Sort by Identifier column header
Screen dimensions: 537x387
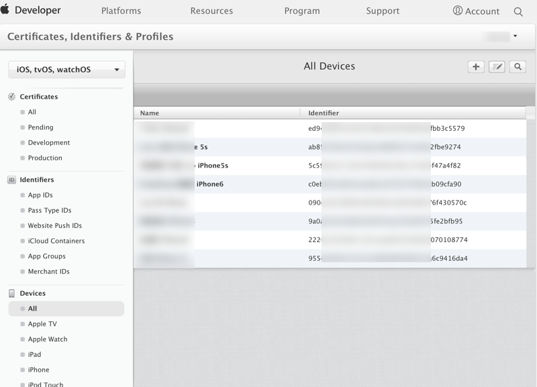(324, 113)
